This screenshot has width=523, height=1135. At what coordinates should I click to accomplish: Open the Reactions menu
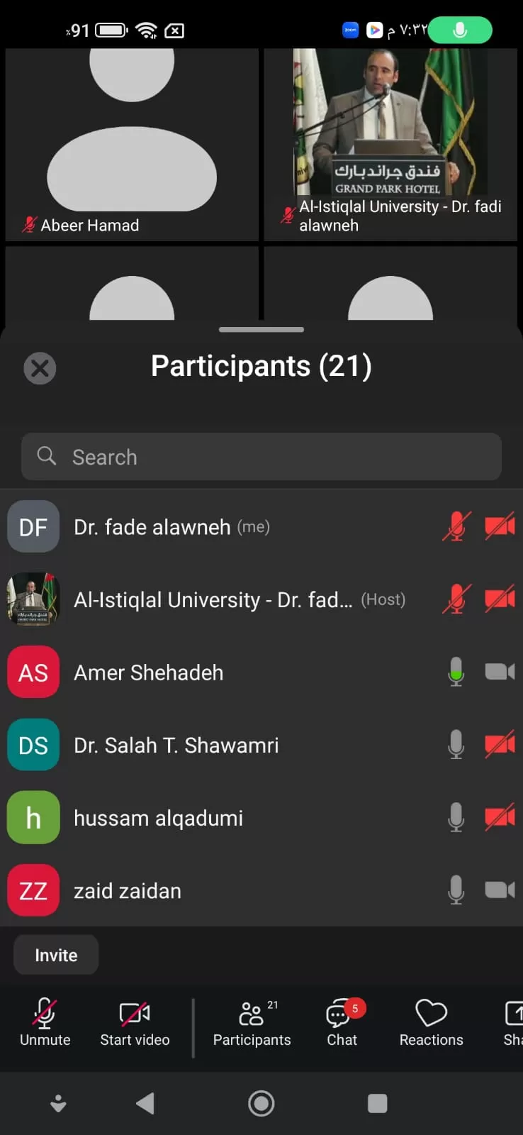tap(431, 1022)
